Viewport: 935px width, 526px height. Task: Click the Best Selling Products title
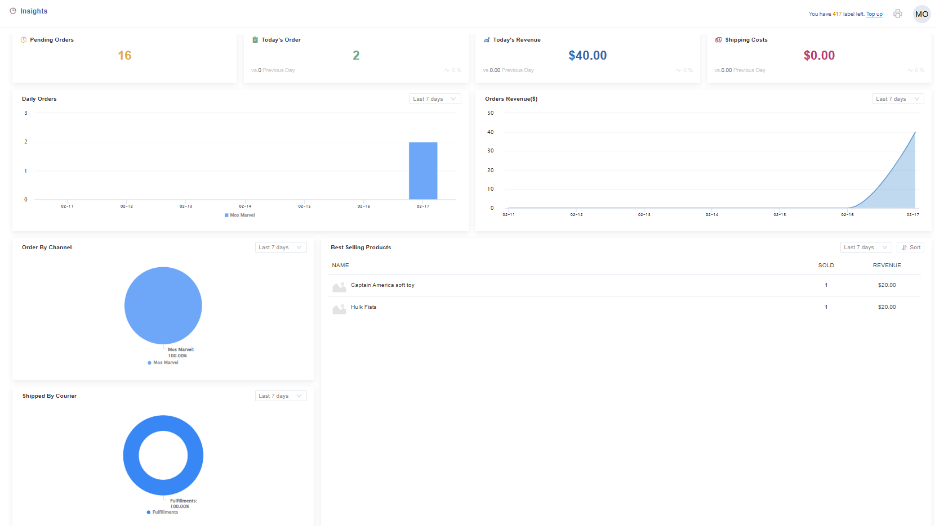(361, 248)
